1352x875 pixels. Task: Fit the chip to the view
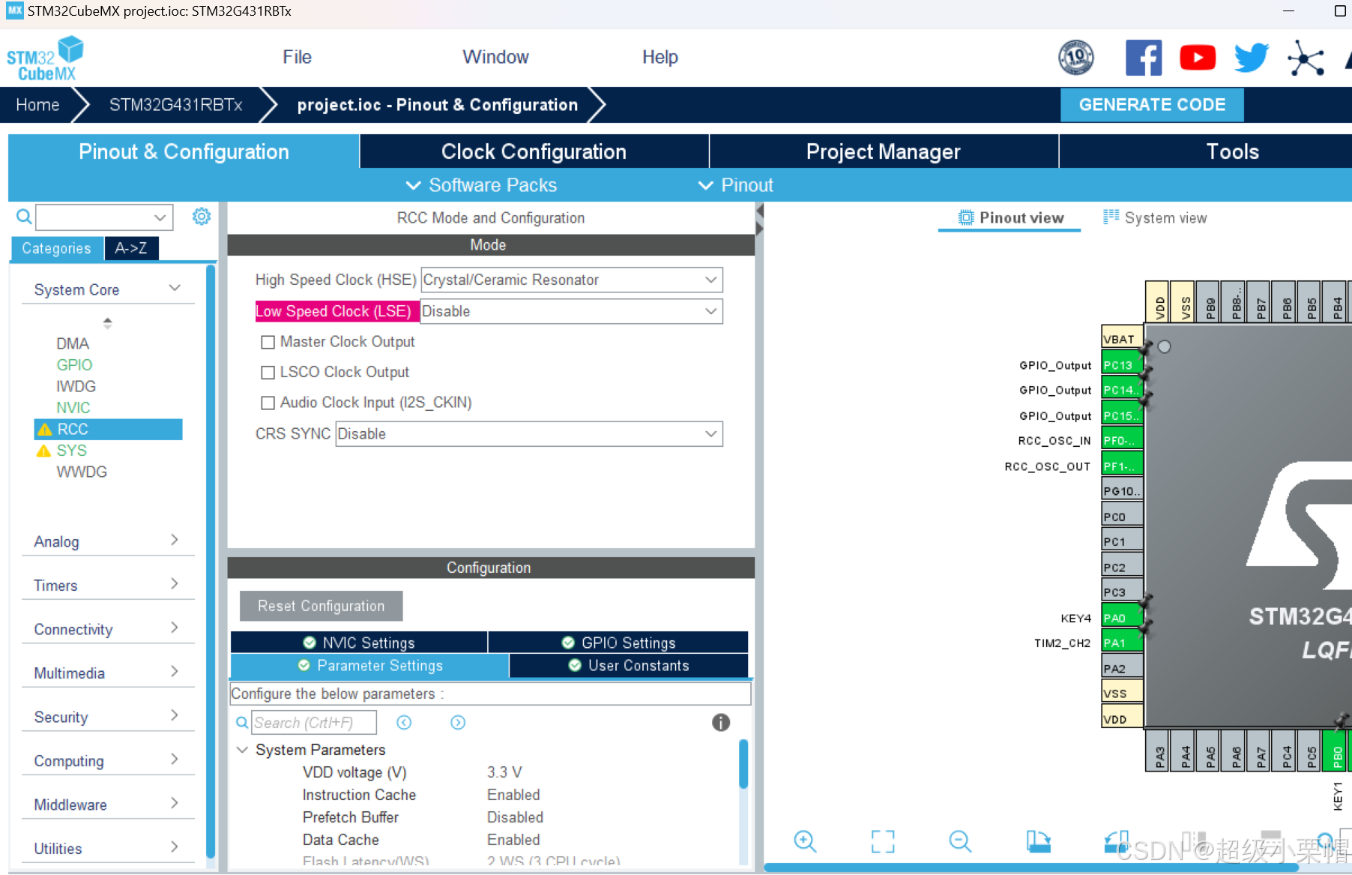click(x=883, y=841)
